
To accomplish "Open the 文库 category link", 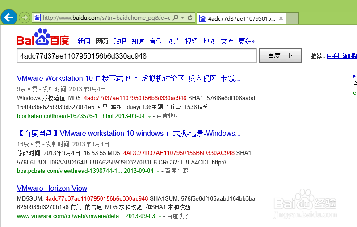I will click(227, 41).
